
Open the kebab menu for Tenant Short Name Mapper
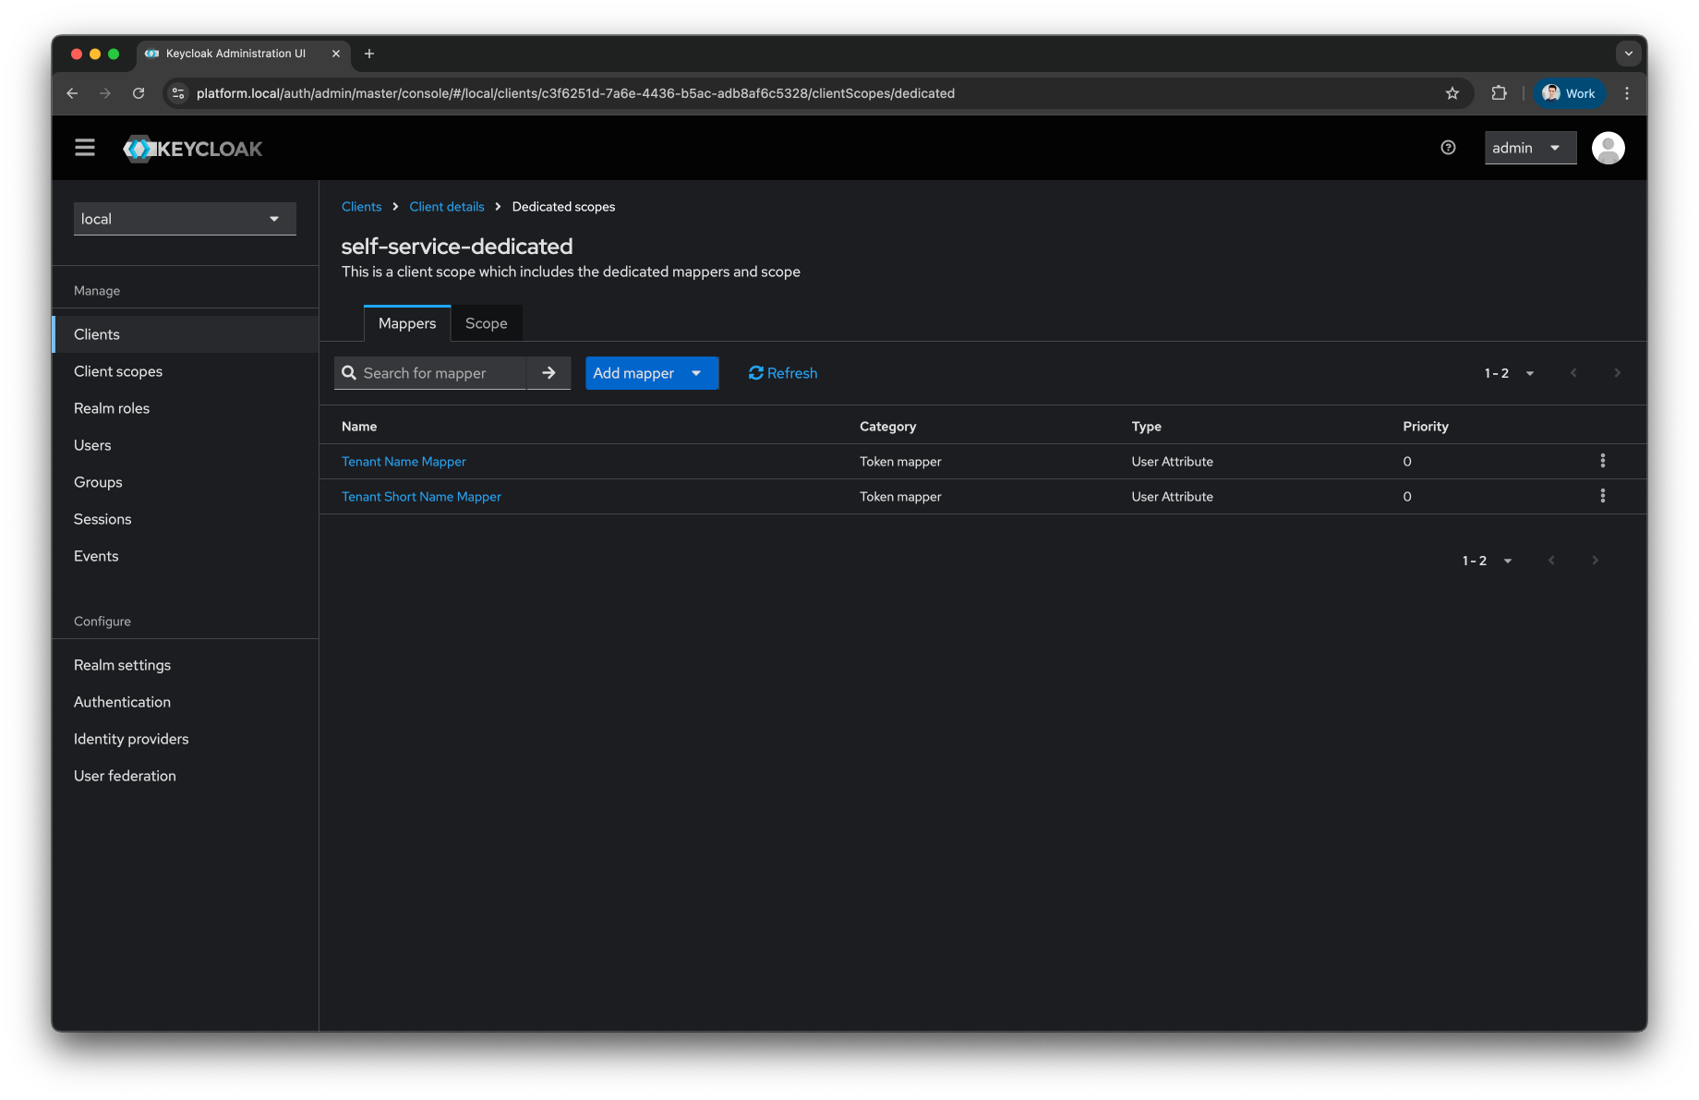[x=1603, y=496]
